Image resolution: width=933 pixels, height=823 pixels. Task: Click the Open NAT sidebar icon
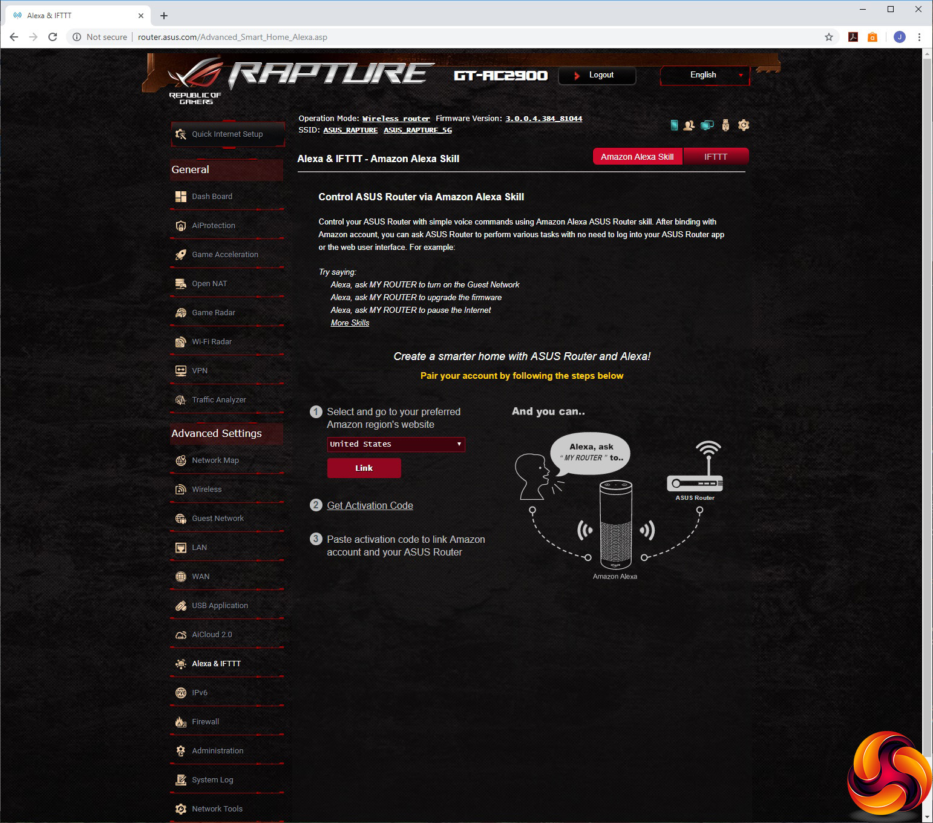click(x=180, y=284)
